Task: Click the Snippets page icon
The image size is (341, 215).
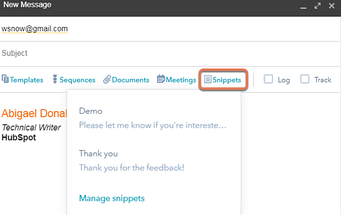Action: tap(208, 80)
